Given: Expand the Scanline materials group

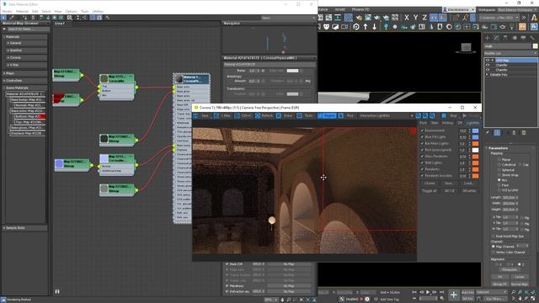Looking at the screenshot, I should [x=26, y=50].
